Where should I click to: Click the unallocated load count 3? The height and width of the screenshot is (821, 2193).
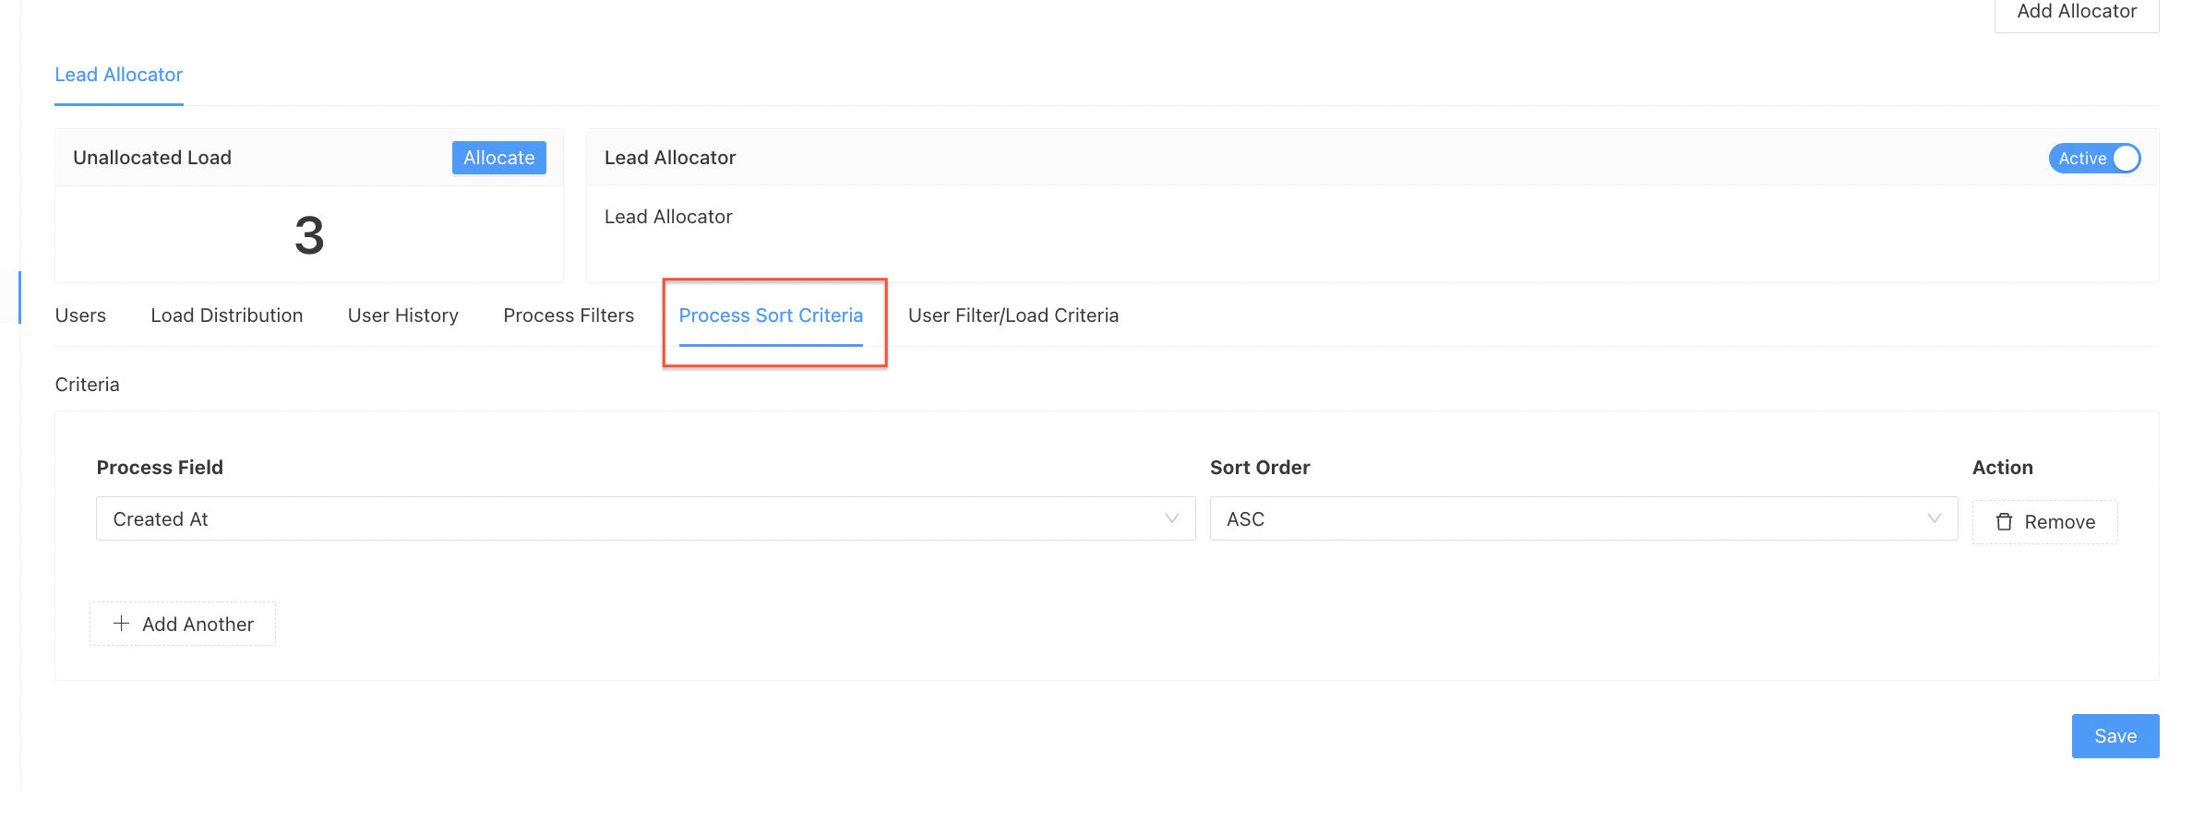pyautogui.click(x=309, y=235)
